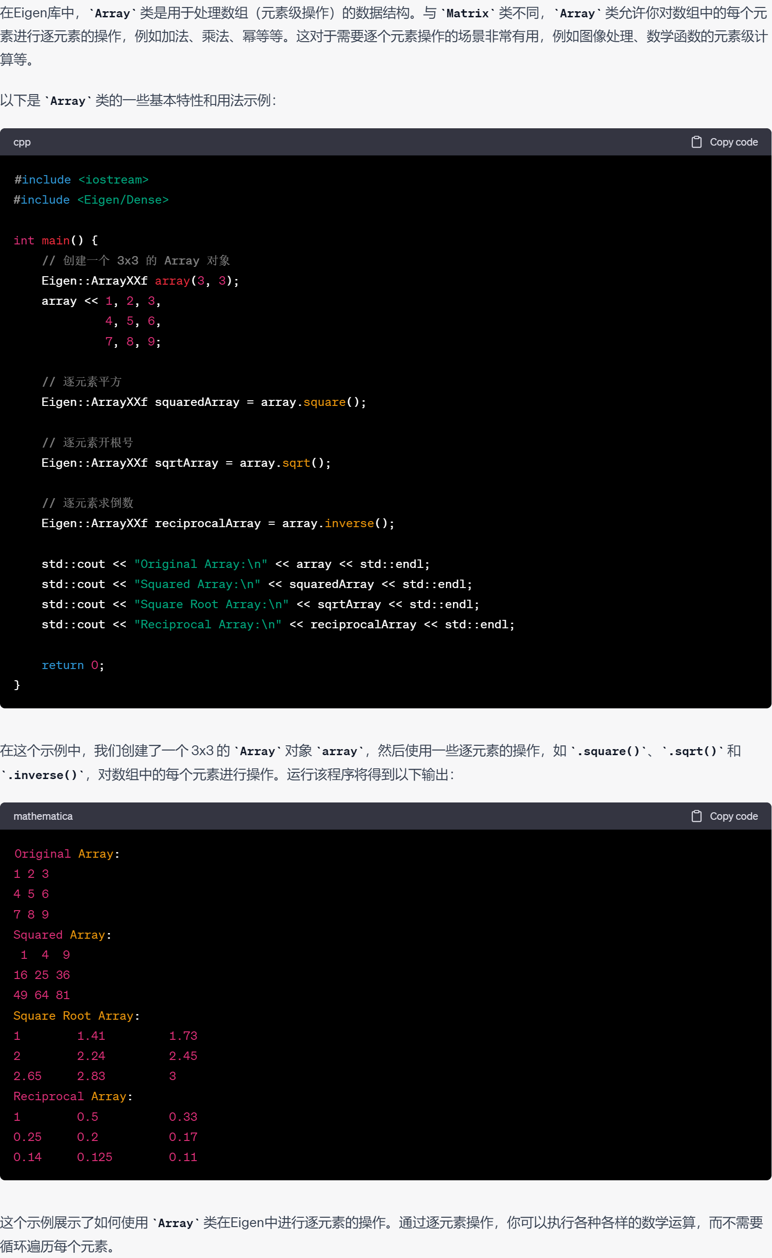Click the cout "Squared Array:\n" line
This screenshot has width=772, height=1258.
pos(257,584)
